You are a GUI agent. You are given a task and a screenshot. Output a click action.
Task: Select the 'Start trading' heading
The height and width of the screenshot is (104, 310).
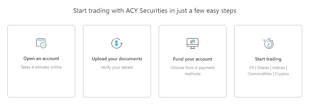tap(268, 59)
